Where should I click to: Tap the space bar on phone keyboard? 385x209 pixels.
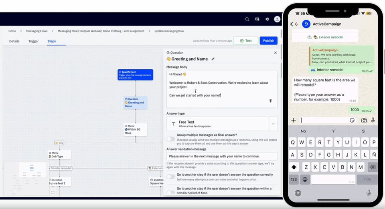(x=333, y=179)
